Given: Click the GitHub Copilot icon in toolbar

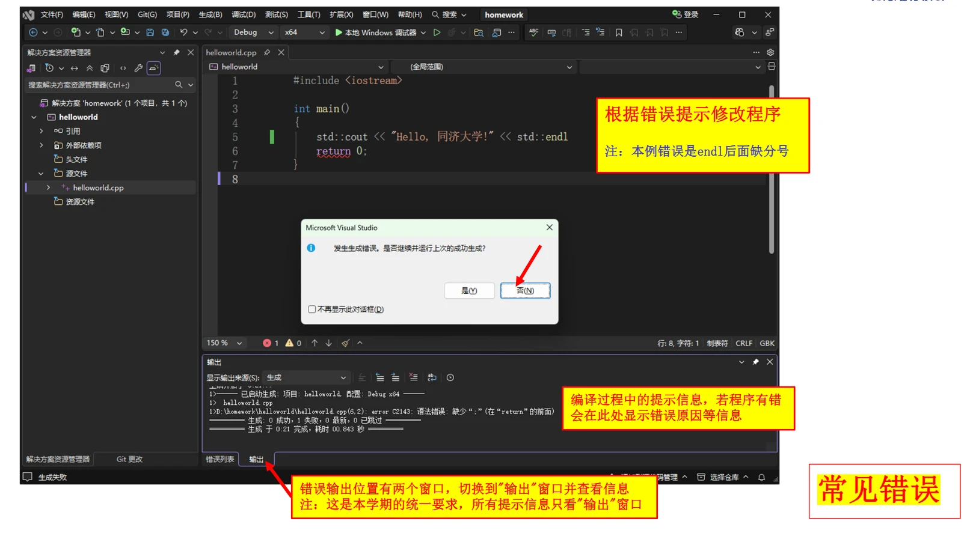Looking at the screenshot, I should tap(740, 32).
